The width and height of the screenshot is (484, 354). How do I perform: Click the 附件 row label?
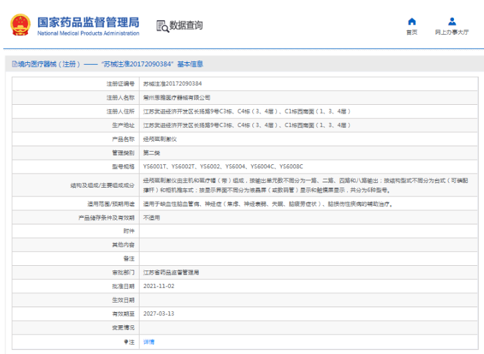click(129, 231)
